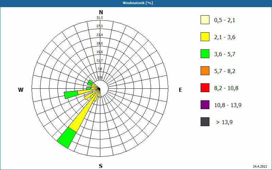Click the 15,6 axis value

coord(100,52)
